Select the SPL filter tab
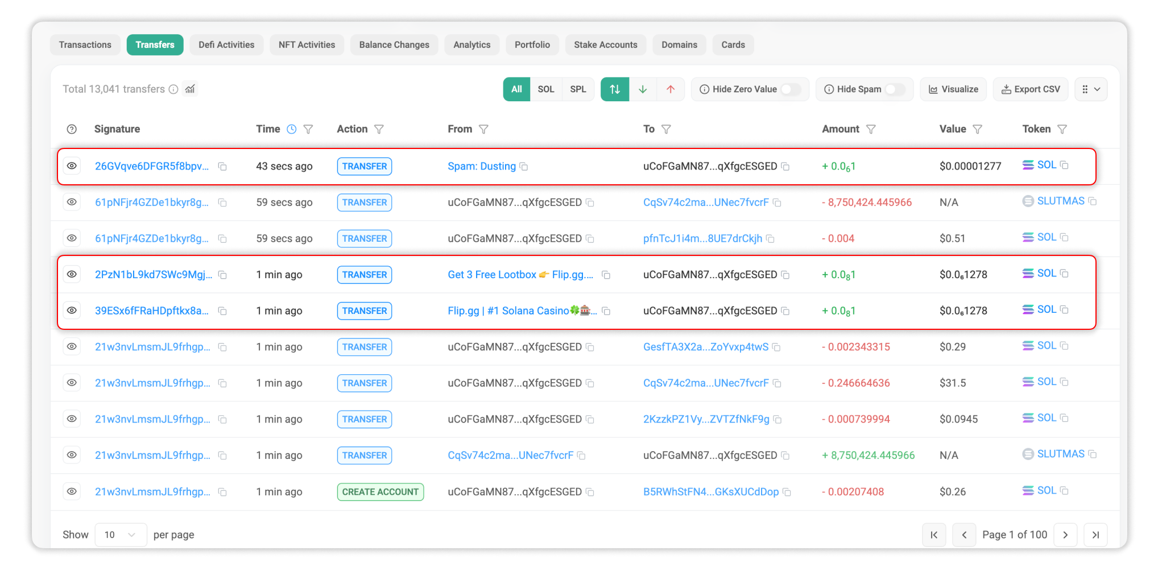 [x=578, y=89]
